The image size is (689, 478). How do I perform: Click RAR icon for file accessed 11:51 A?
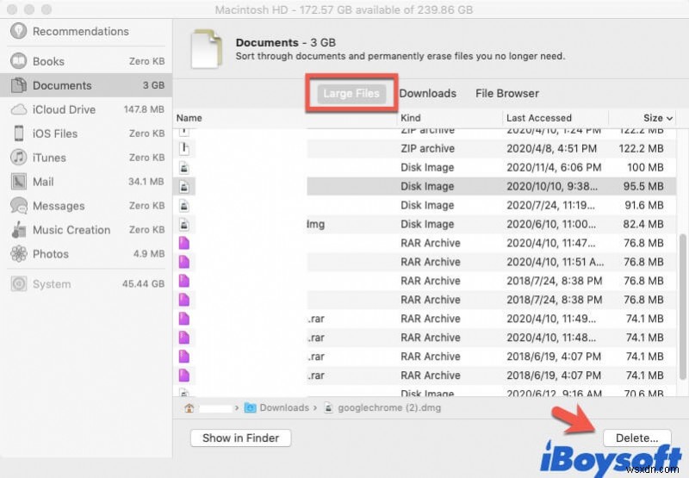(184, 262)
